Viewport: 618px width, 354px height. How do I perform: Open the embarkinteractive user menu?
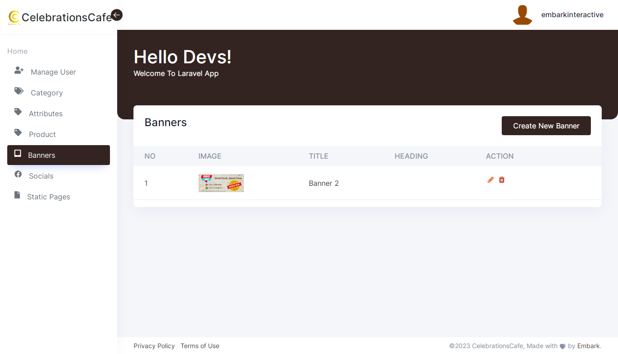tap(572, 15)
